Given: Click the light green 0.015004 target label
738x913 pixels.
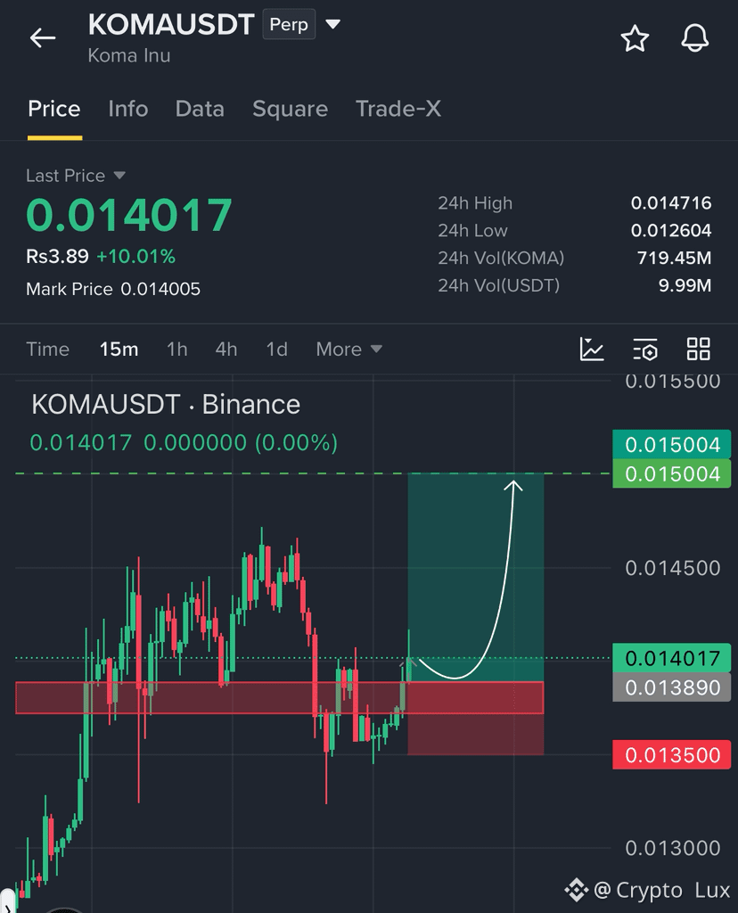Looking at the screenshot, I should pos(672,474).
